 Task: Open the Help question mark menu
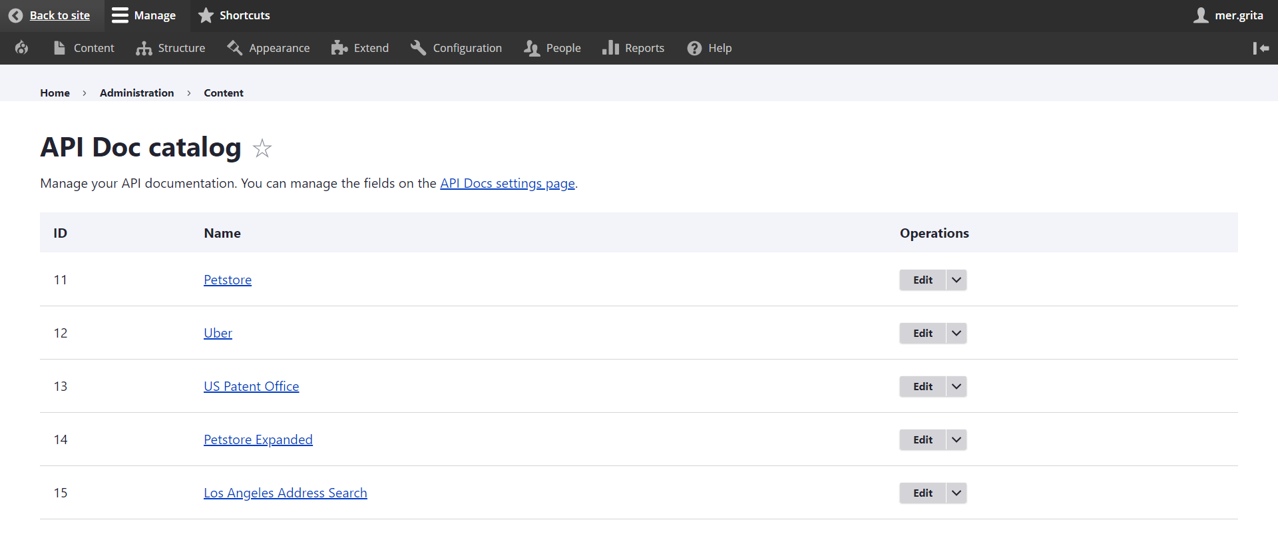pyautogui.click(x=710, y=48)
